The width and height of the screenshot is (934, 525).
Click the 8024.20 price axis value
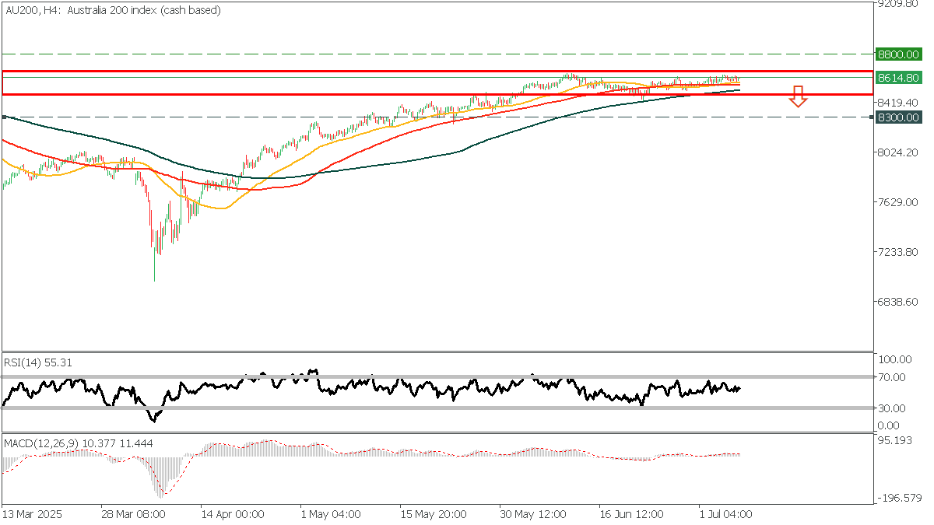click(x=899, y=152)
